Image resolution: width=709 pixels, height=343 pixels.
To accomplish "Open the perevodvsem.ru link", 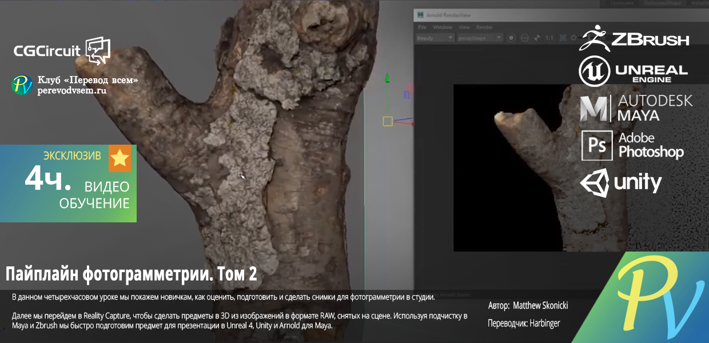I will pos(72,90).
